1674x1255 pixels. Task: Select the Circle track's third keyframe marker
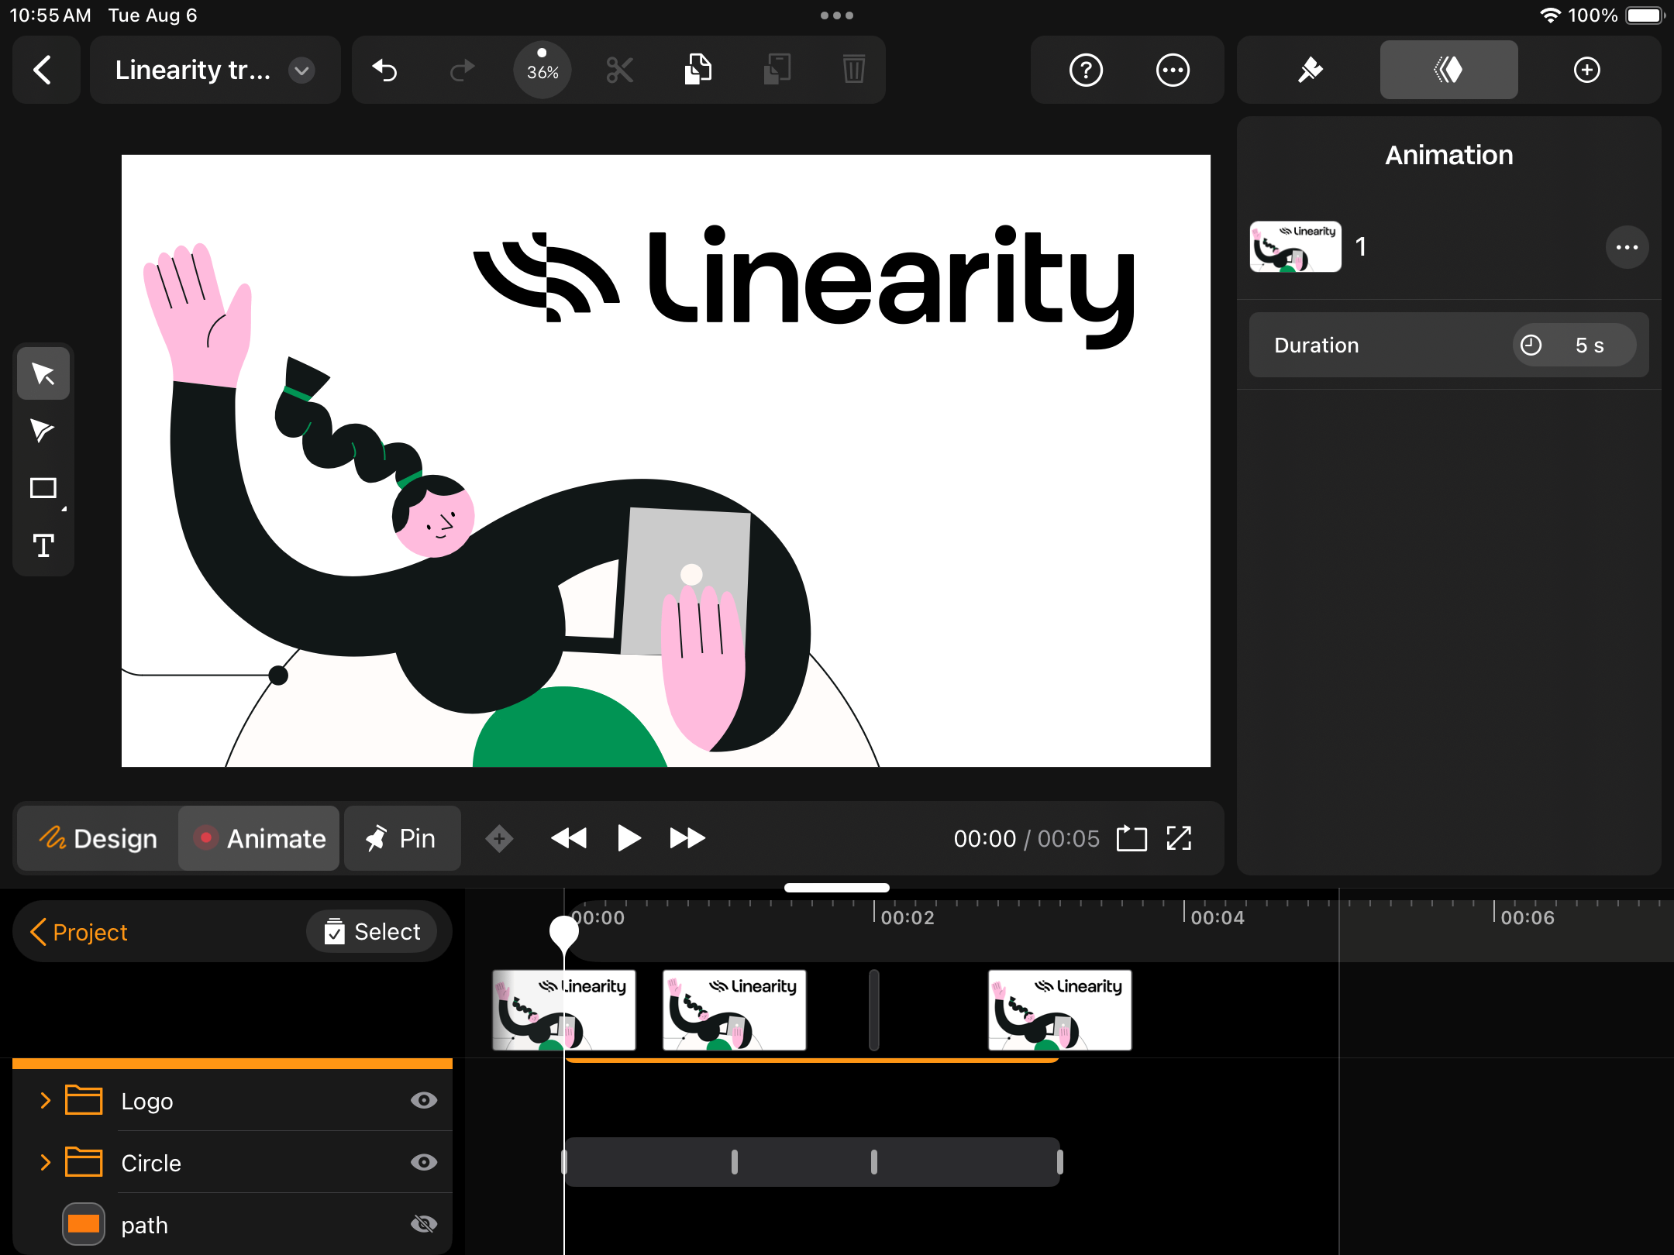(x=874, y=1162)
